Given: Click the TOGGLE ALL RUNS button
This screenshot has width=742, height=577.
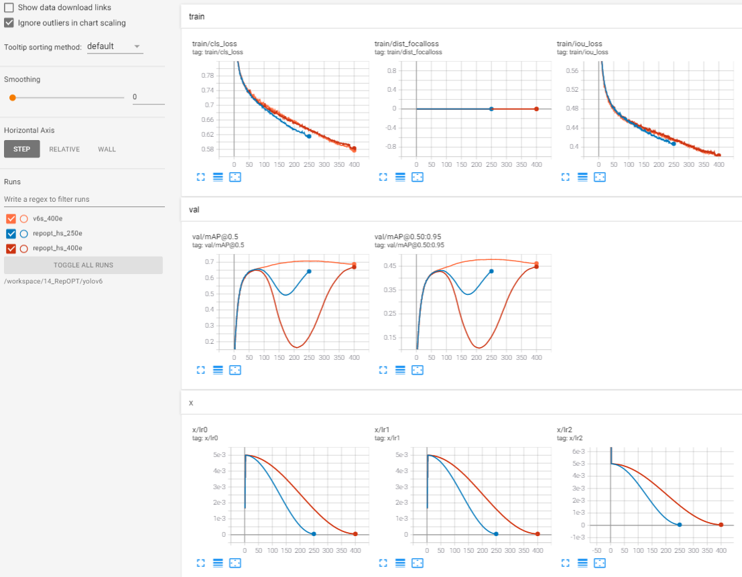Looking at the screenshot, I should tap(84, 265).
